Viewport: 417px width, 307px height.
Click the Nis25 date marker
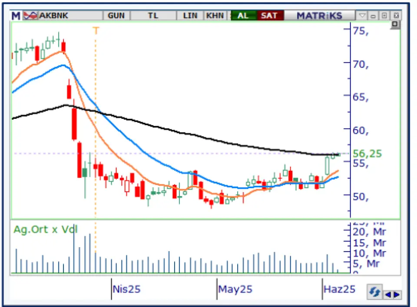pyautogui.click(x=126, y=289)
